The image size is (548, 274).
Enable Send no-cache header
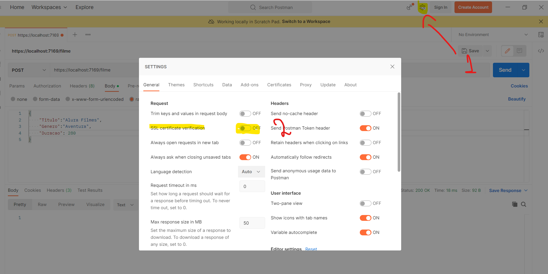point(365,114)
